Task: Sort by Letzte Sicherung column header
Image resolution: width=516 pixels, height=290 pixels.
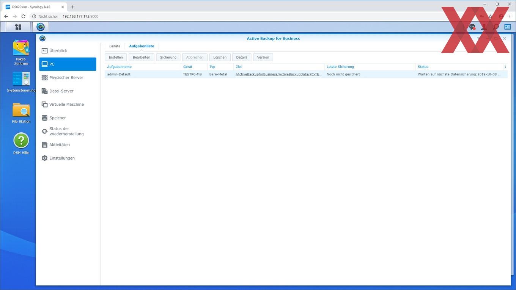Action: click(x=370, y=67)
